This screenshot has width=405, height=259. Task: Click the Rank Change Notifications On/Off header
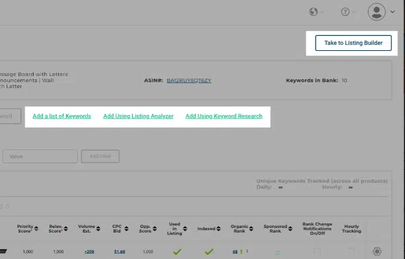(317, 229)
